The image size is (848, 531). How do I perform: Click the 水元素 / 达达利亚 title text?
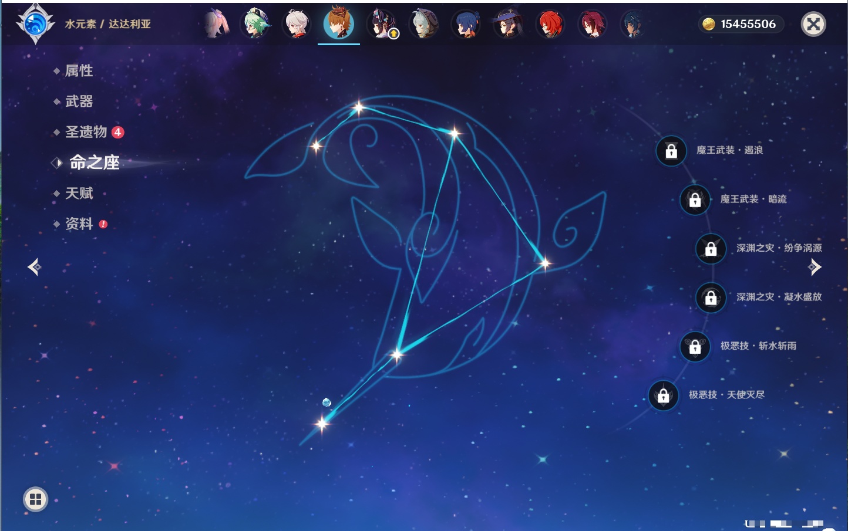(108, 24)
